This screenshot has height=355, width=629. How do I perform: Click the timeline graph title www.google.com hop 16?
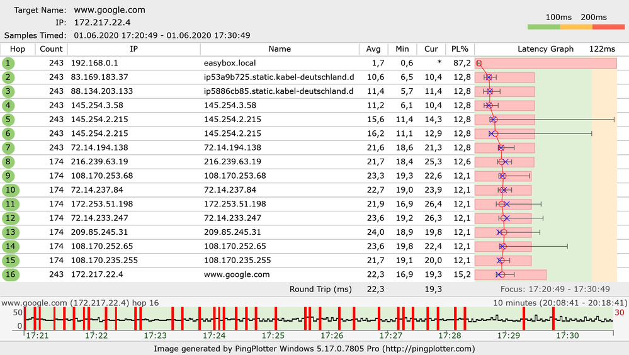click(80, 303)
